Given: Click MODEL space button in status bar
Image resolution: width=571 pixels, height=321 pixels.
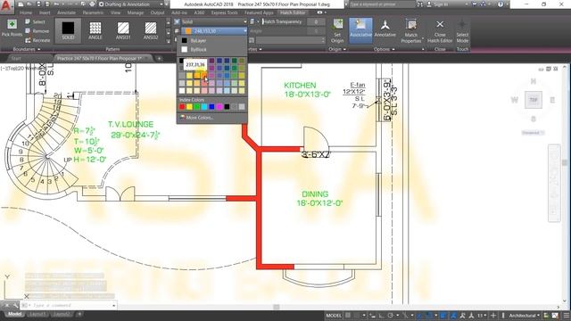Looking at the screenshot, I should tap(334, 316).
